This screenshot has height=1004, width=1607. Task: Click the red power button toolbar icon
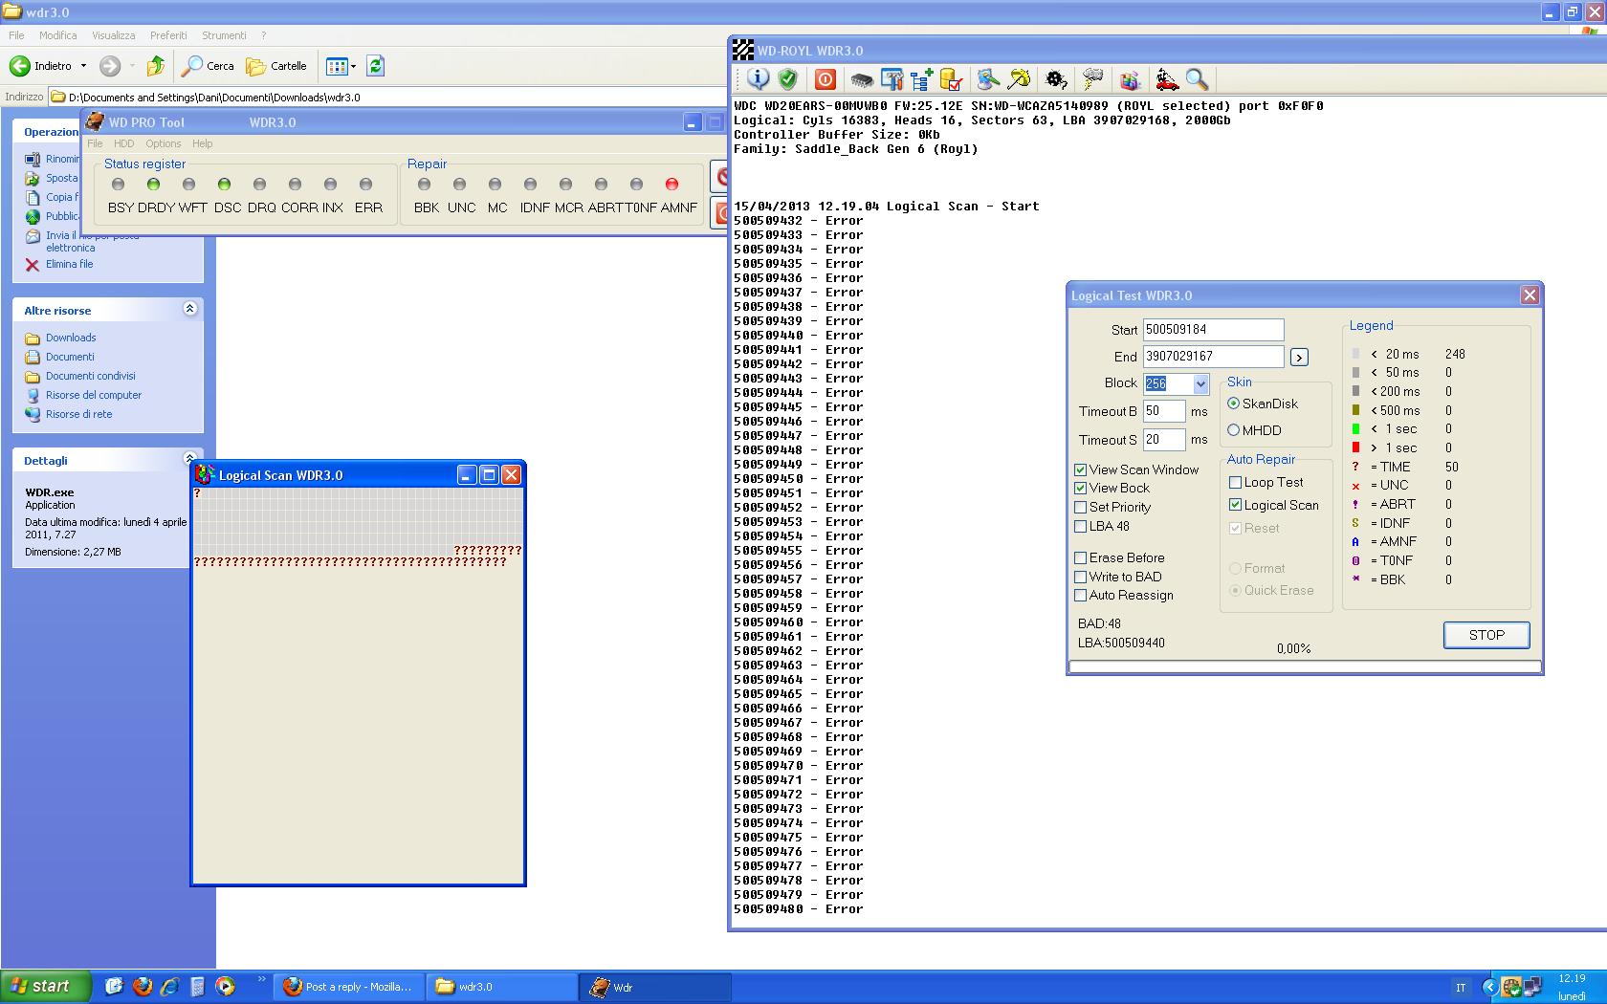pyautogui.click(x=826, y=79)
